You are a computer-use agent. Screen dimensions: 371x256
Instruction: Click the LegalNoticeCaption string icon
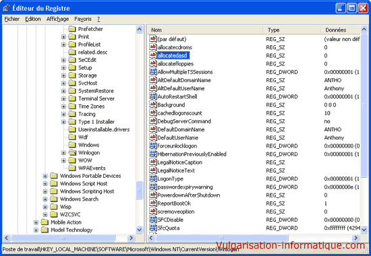coord(153,162)
